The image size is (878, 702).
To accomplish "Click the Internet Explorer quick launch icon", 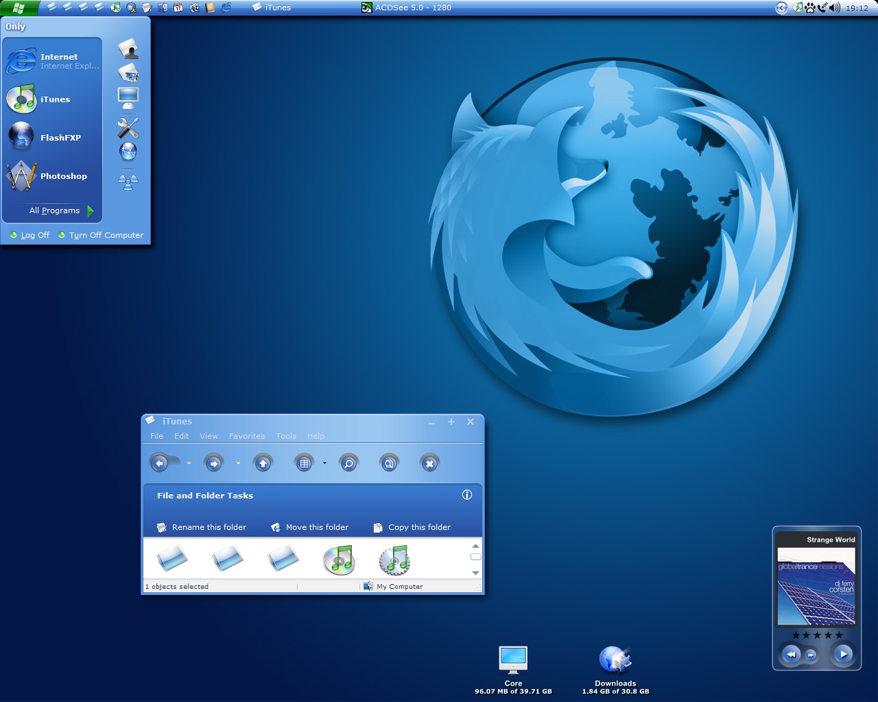I will pyautogui.click(x=226, y=8).
